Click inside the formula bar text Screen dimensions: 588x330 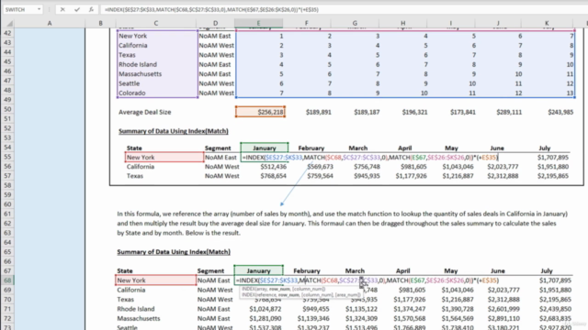212,9
